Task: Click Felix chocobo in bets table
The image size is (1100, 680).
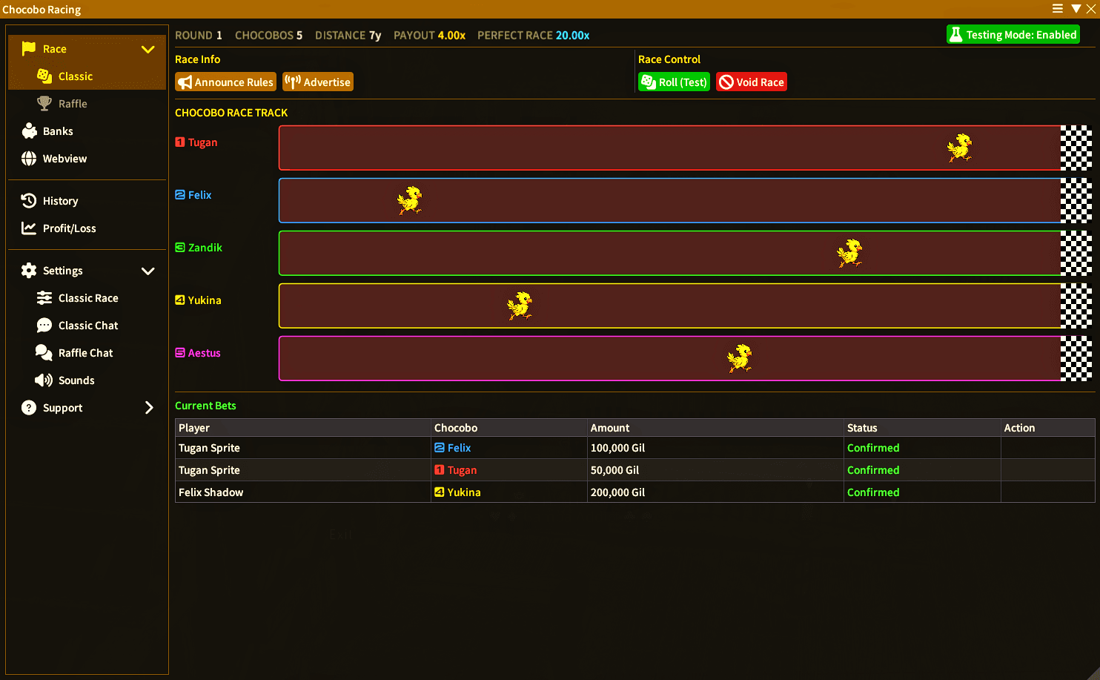Action: [453, 448]
